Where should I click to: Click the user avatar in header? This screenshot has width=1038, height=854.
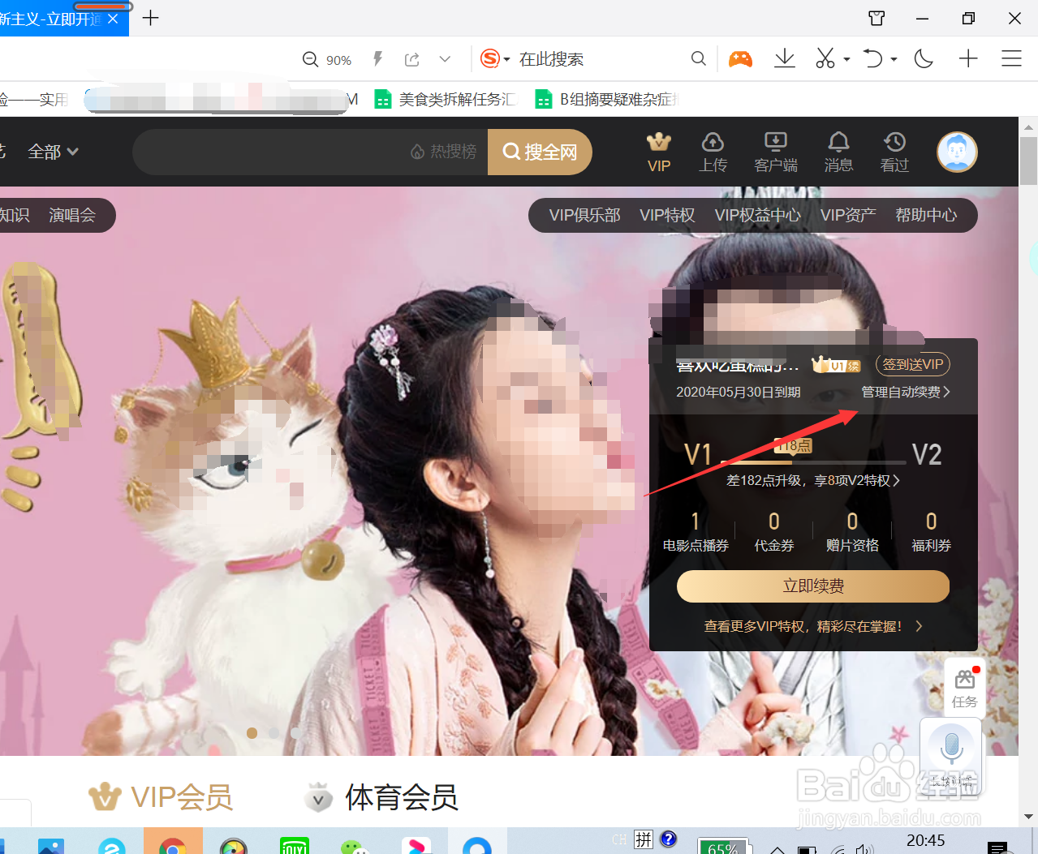pos(957,152)
